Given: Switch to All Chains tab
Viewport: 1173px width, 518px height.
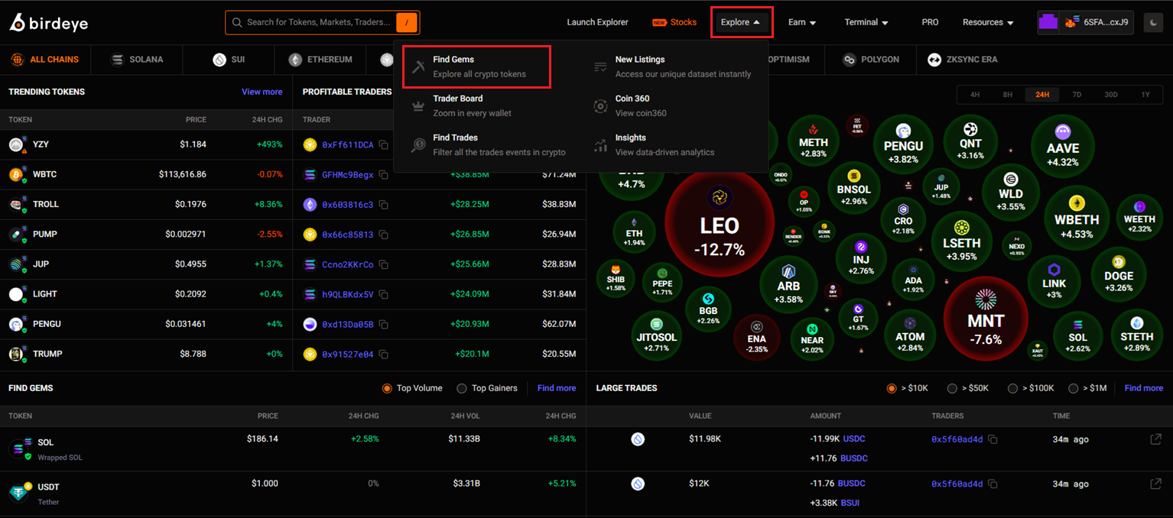Looking at the screenshot, I should tap(45, 60).
